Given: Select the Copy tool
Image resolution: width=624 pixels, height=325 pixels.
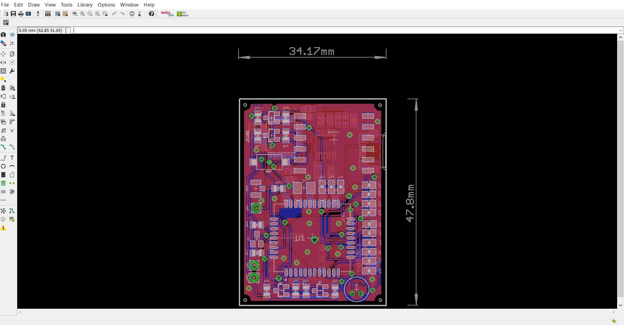Looking at the screenshot, I should (x=12, y=54).
